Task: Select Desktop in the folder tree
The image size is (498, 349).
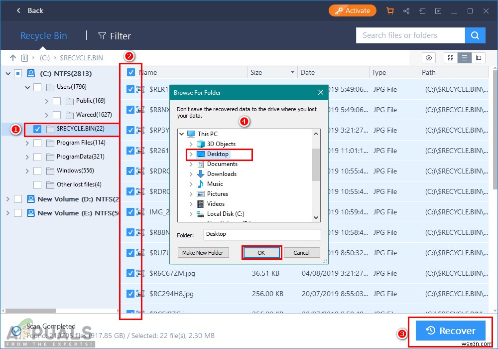Action: pos(218,154)
